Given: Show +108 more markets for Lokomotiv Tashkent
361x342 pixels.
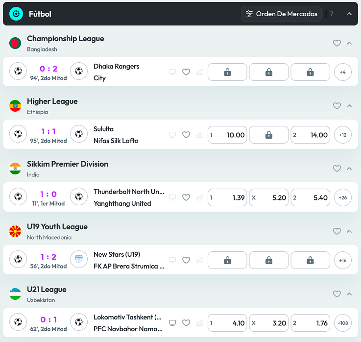Looking at the screenshot, I should 342,323.
